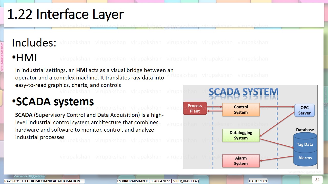Open the Datalogging System block
Viewport: 328px width, 184px height.
(x=241, y=135)
